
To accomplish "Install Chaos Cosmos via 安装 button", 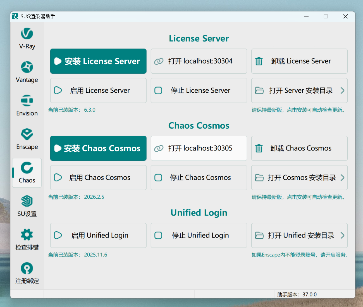I will pyautogui.click(x=98, y=148).
